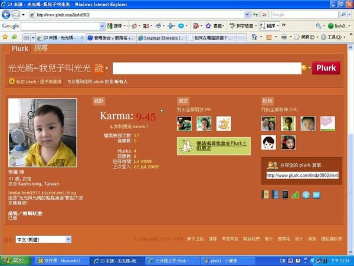Image resolution: width=354 pixels, height=266 pixels.
Task: Open the favorites star icon
Action: (x=5, y=37)
